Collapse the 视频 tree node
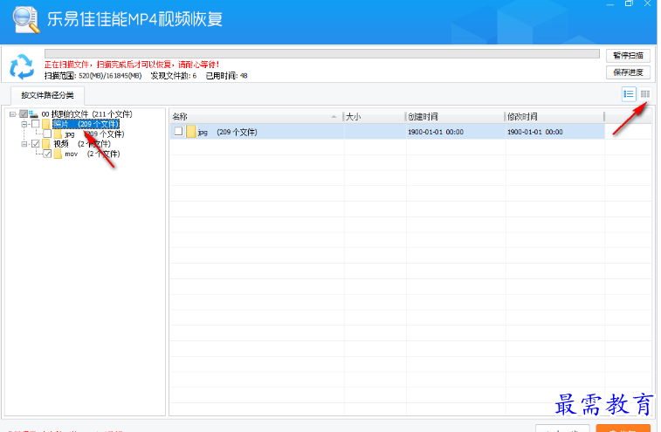 tap(24, 144)
